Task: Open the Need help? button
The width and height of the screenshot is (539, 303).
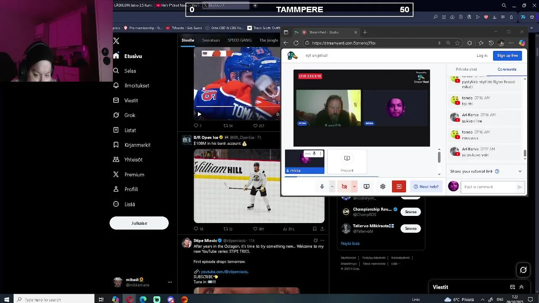Action: pos(426,186)
